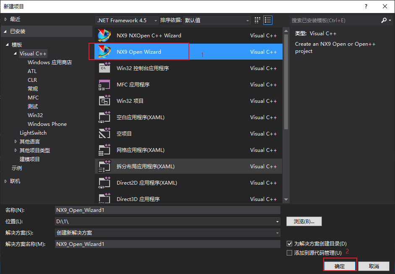Expand the 其他语言 tree node
The image size is (395, 274).
16,141
